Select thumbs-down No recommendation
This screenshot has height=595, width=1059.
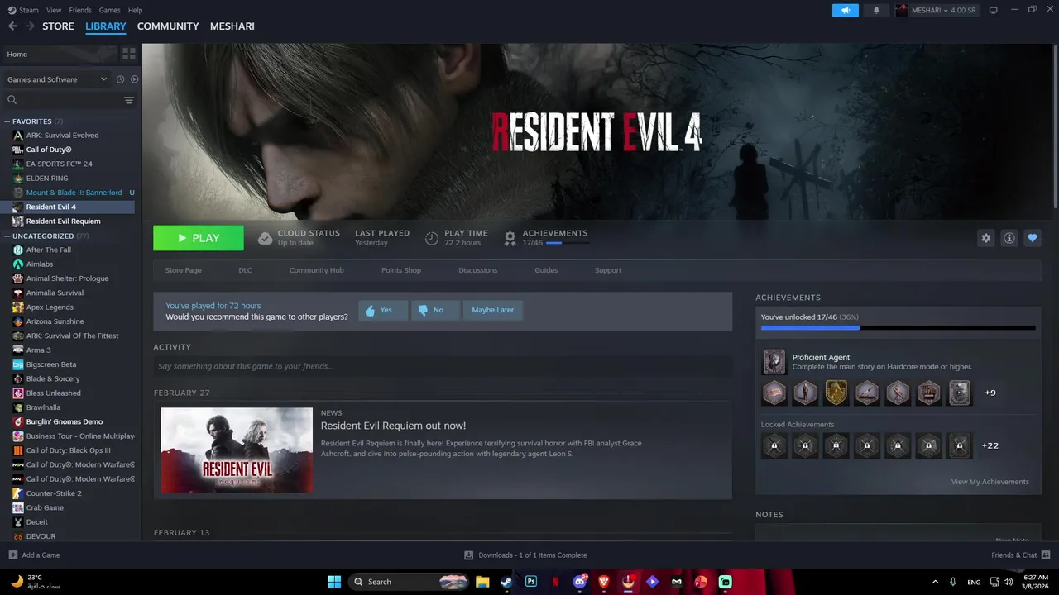[x=435, y=311]
